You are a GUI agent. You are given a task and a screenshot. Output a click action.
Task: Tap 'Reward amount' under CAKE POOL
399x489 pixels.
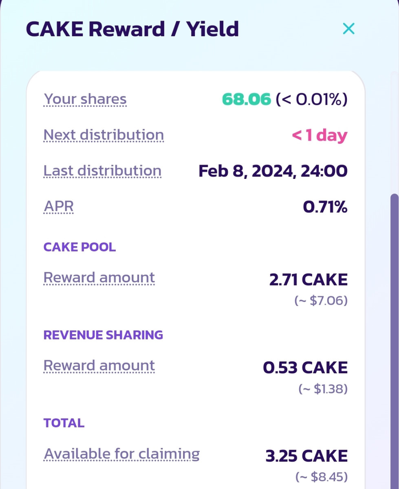[x=99, y=278]
